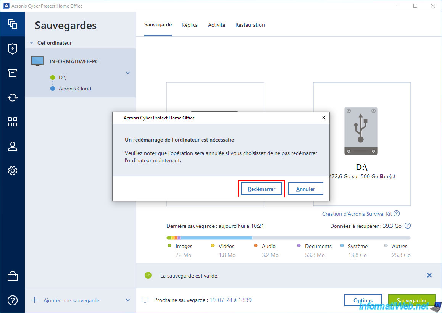Close the restart required dialog

click(324, 118)
